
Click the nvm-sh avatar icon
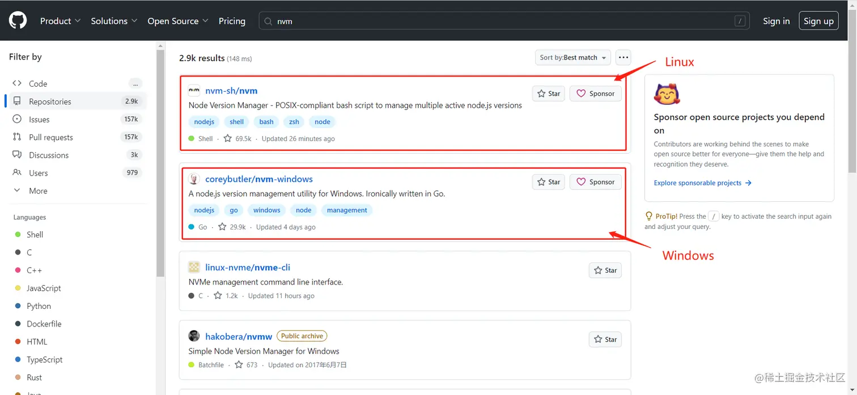tap(194, 91)
